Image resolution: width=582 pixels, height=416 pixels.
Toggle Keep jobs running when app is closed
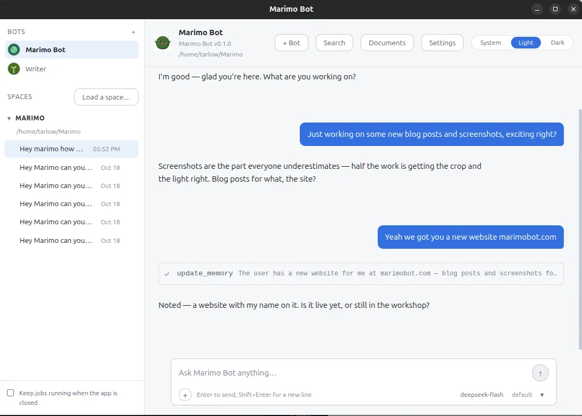[x=10, y=393]
